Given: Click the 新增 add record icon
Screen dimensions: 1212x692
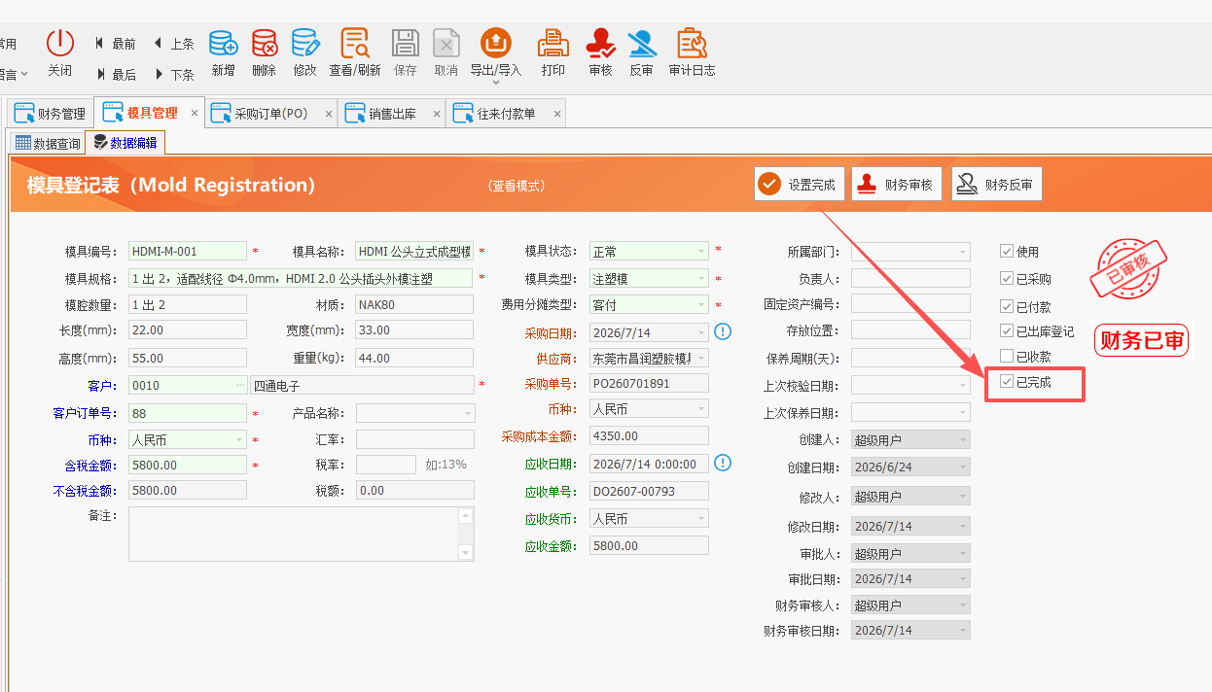Looking at the screenshot, I should click(x=223, y=43).
